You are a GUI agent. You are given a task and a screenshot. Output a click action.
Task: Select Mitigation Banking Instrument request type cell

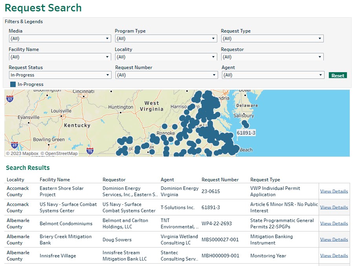pyautogui.click(x=271, y=240)
